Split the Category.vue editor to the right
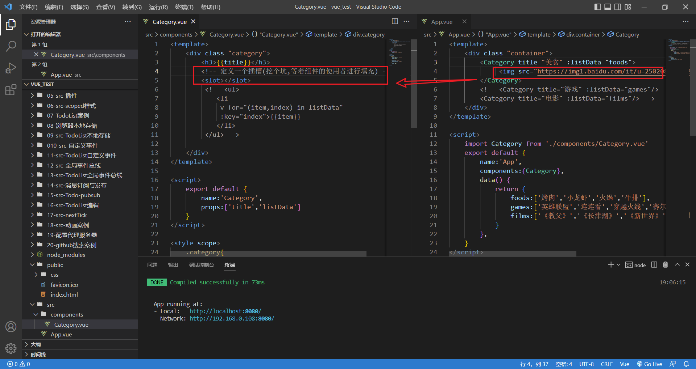The image size is (696, 369). click(395, 21)
